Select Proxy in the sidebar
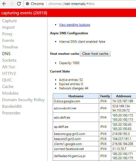 click(7, 34)
